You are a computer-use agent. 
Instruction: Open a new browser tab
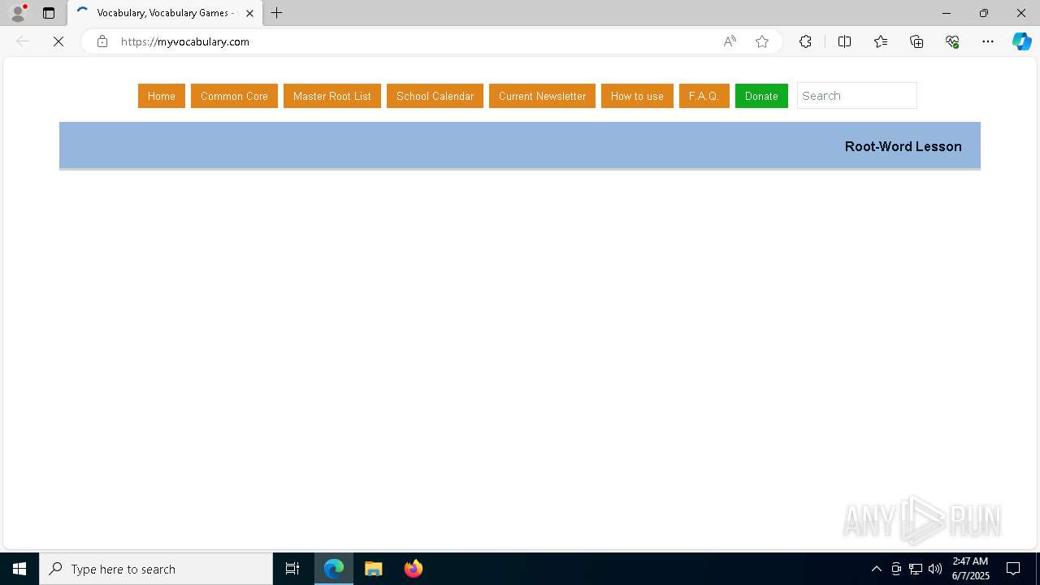276,13
